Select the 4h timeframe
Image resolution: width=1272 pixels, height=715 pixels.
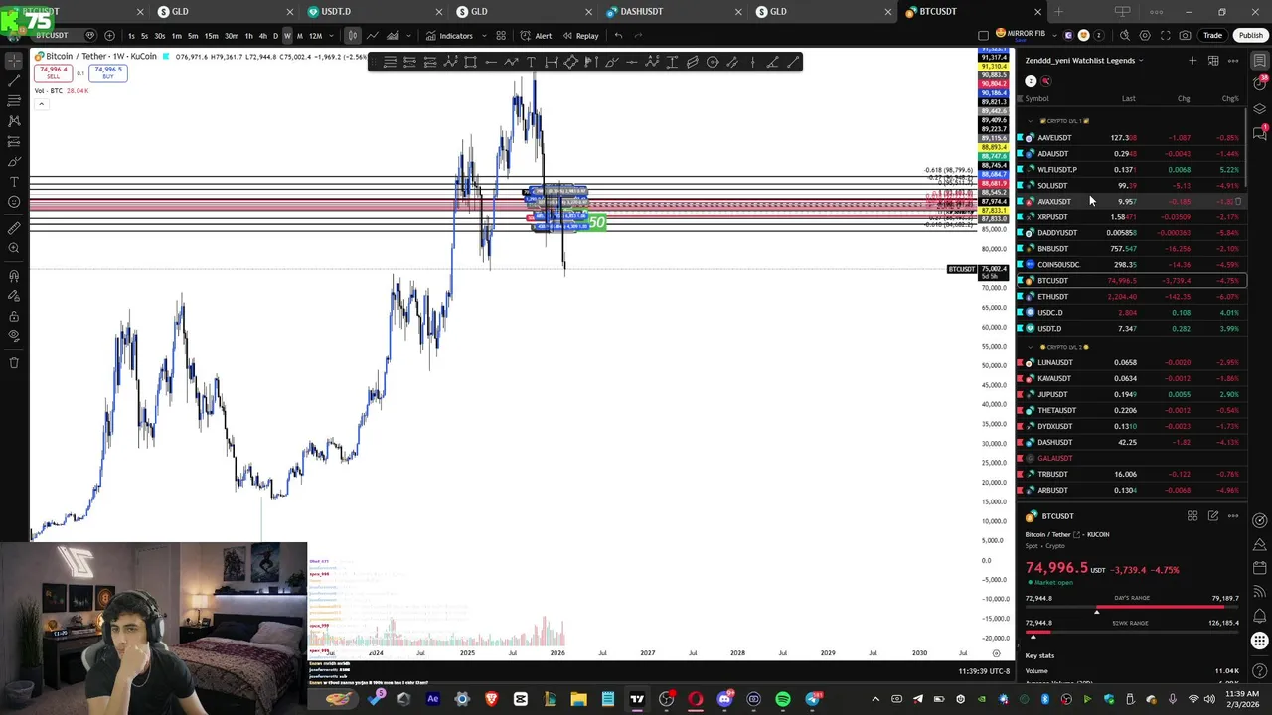click(262, 36)
